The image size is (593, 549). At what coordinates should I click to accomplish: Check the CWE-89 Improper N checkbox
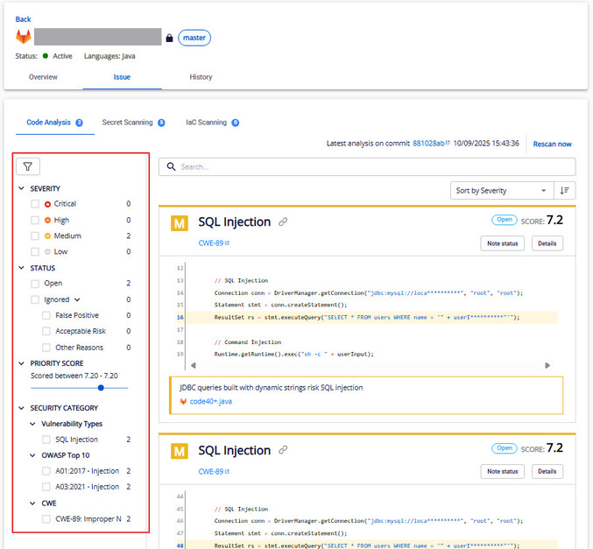click(46, 519)
